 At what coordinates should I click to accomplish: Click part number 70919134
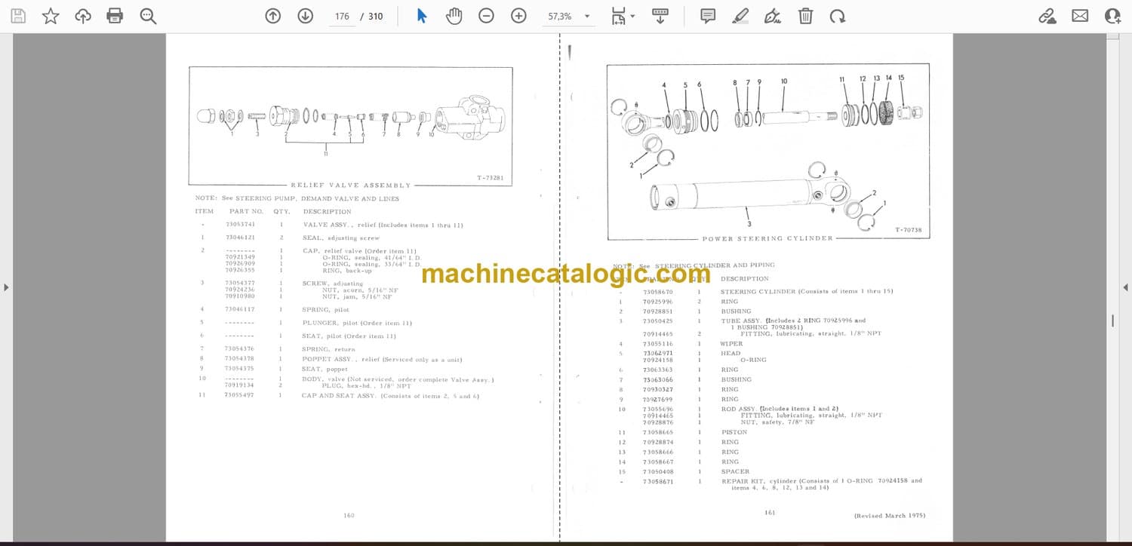239,385
